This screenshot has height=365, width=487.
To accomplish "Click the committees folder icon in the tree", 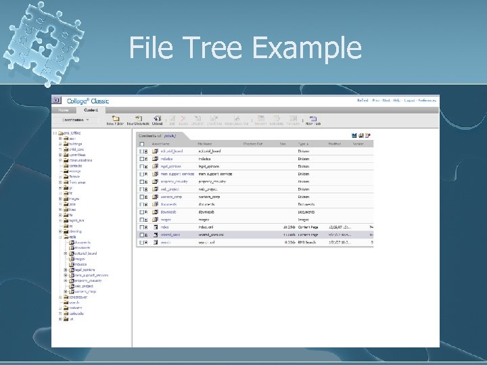I will pos(66,155).
